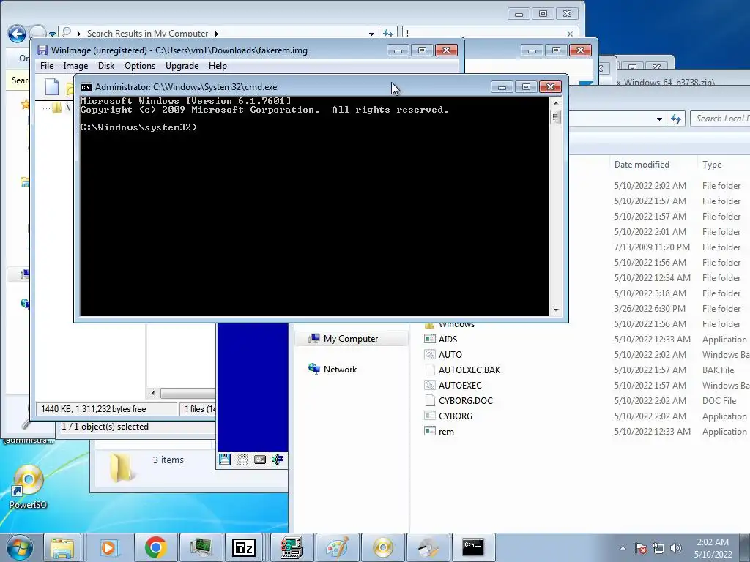Click 'Search Results in My Computer' breadcrumb

(147, 34)
